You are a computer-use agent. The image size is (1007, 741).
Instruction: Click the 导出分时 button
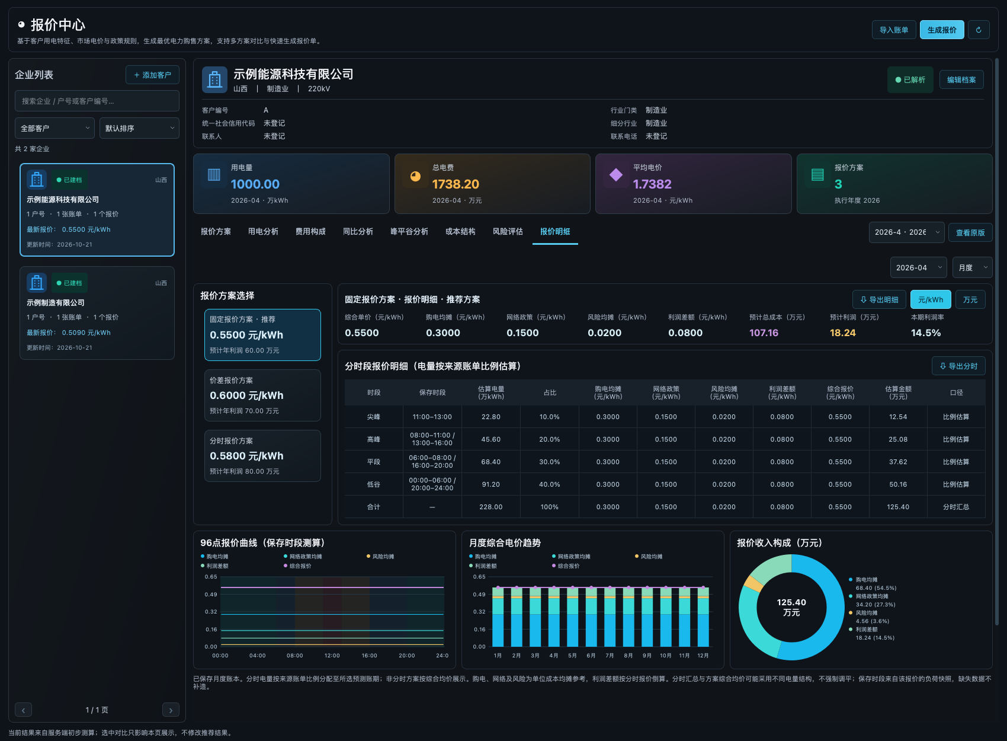coord(958,366)
